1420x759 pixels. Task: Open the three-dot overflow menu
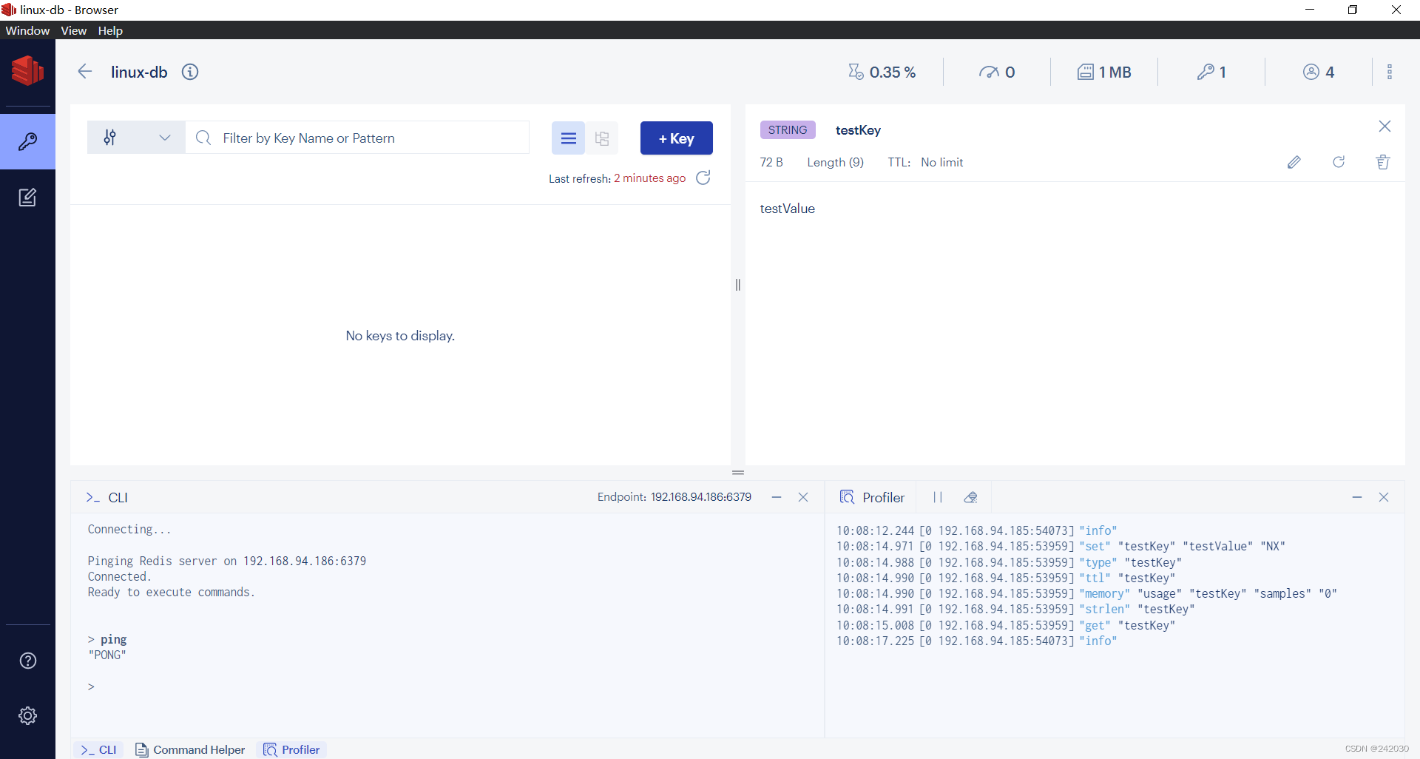(x=1389, y=72)
